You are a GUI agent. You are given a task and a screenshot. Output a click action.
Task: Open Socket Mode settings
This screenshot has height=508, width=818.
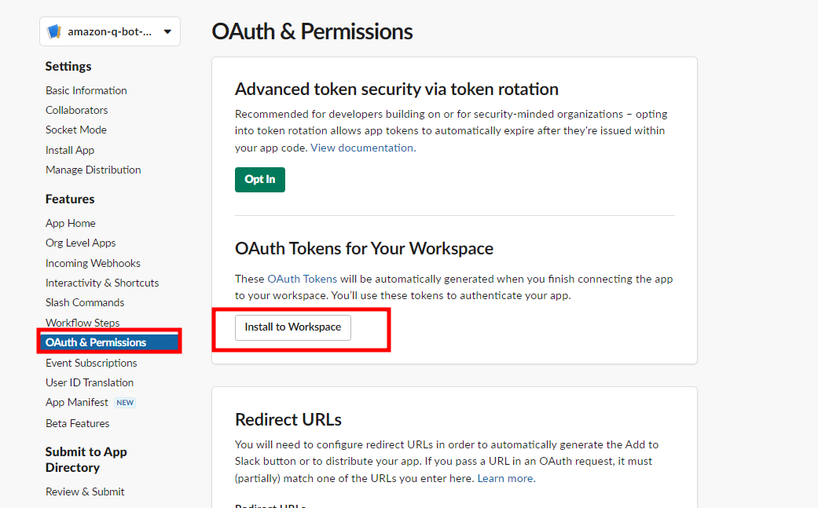click(x=75, y=130)
